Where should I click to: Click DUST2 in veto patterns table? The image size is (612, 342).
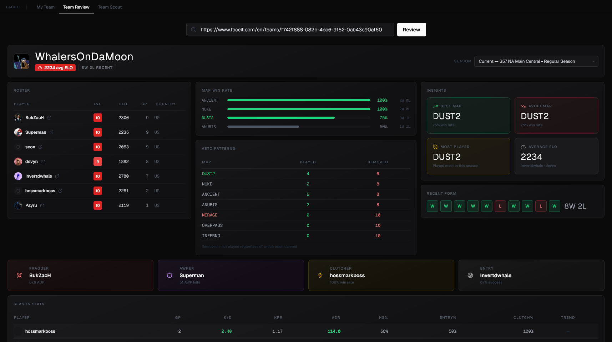[x=208, y=174]
